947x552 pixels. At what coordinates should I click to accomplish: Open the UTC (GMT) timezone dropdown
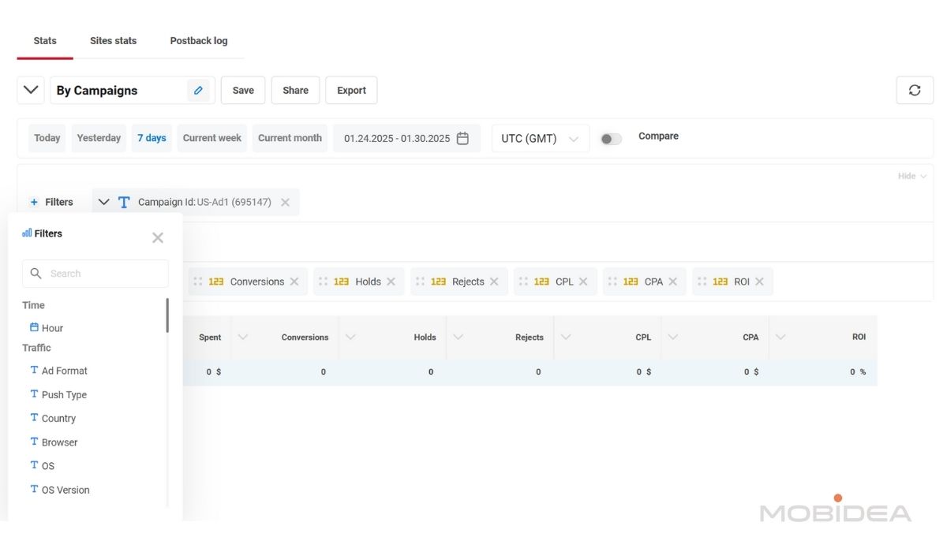tap(540, 139)
